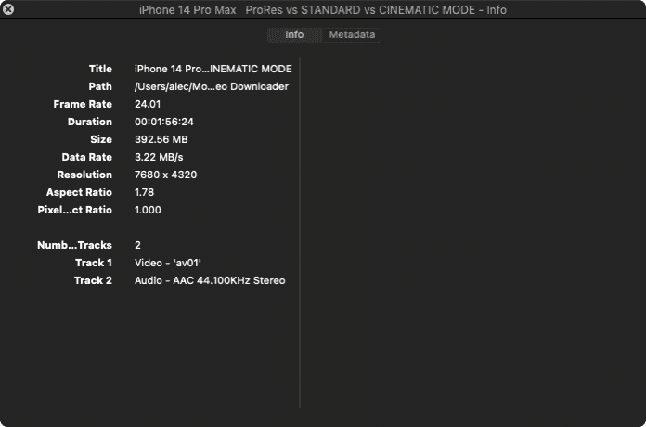The image size is (646, 427).
Task: Select the Track 2 AAC audio entry
Action: pyautogui.click(x=210, y=280)
